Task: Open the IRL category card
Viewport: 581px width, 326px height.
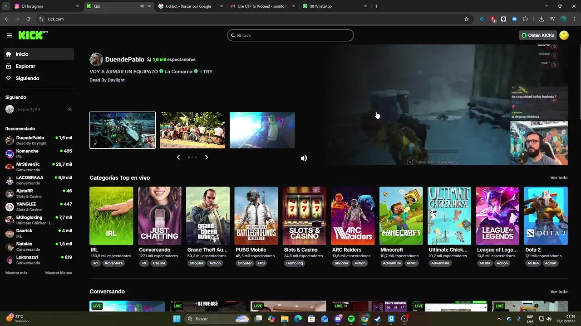Action: pos(111,216)
